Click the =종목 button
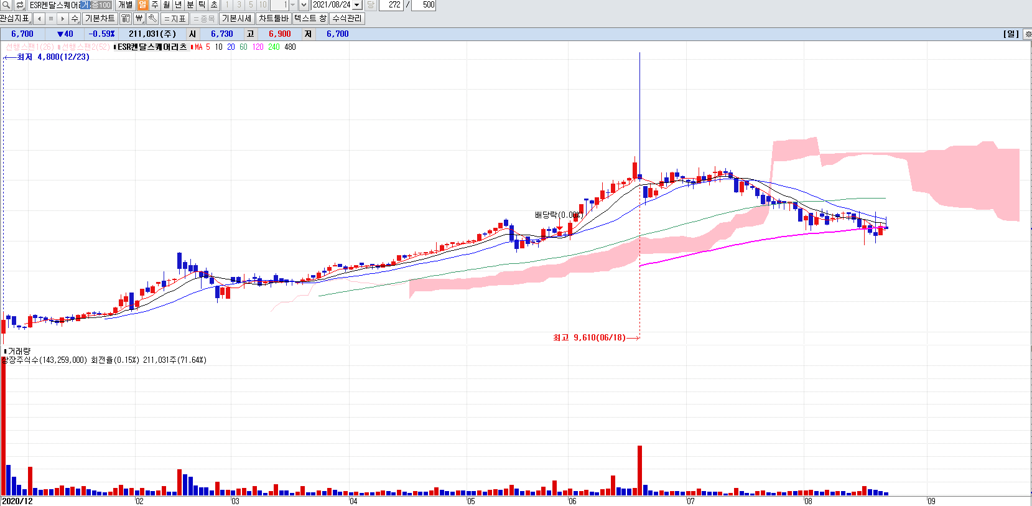 tap(204, 19)
